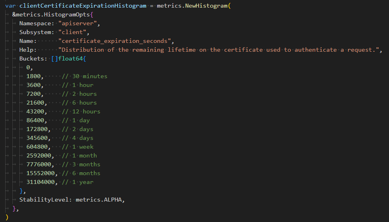Viewport: 389px width, 222px height.
Task: Click the bucket value 345600
Action: coord(37,138)
